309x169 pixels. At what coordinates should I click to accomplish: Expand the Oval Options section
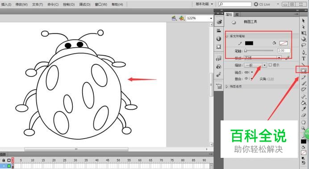click(227, 87)
